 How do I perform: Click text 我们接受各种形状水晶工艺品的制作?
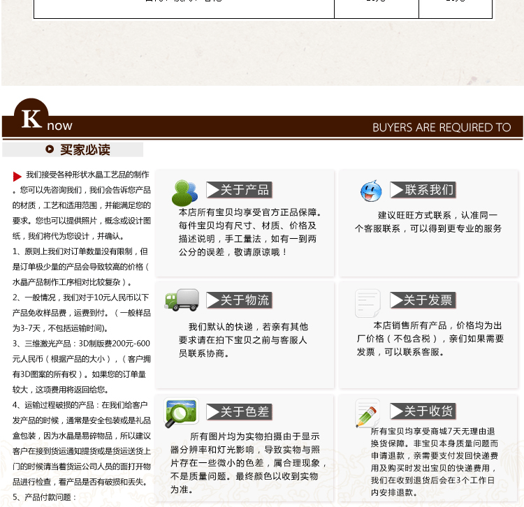87,175
